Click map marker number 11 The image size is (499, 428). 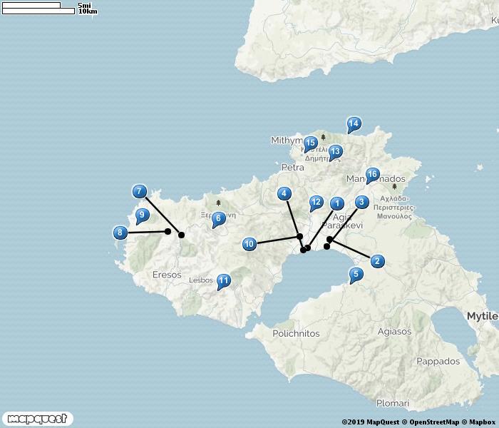click(x=224, y=281)
